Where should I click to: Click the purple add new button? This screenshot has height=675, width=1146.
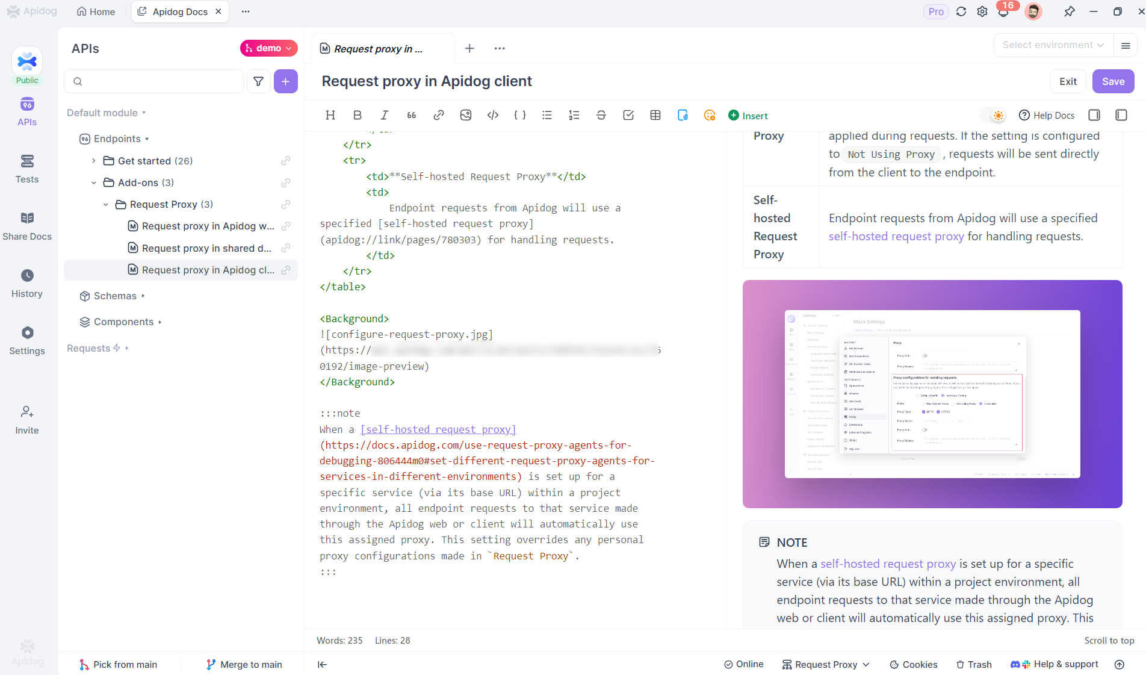(285, 81)
